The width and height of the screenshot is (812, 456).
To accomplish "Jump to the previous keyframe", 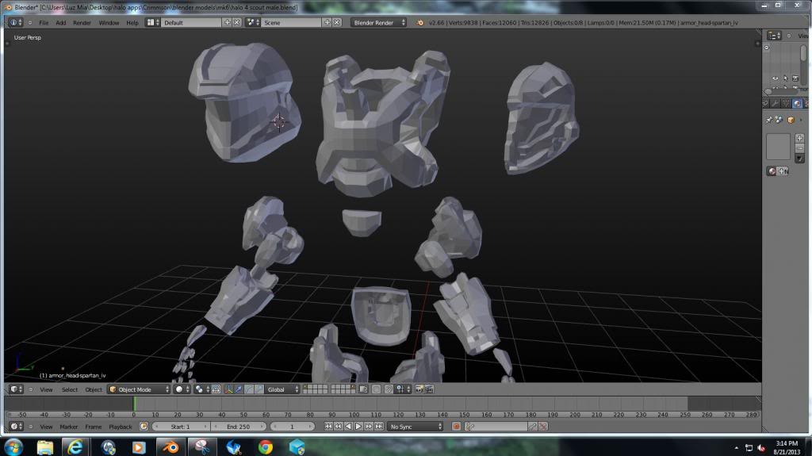I will tap(338, 427).
